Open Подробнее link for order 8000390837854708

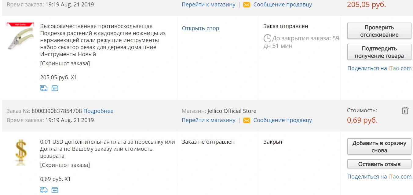(98, 111)
